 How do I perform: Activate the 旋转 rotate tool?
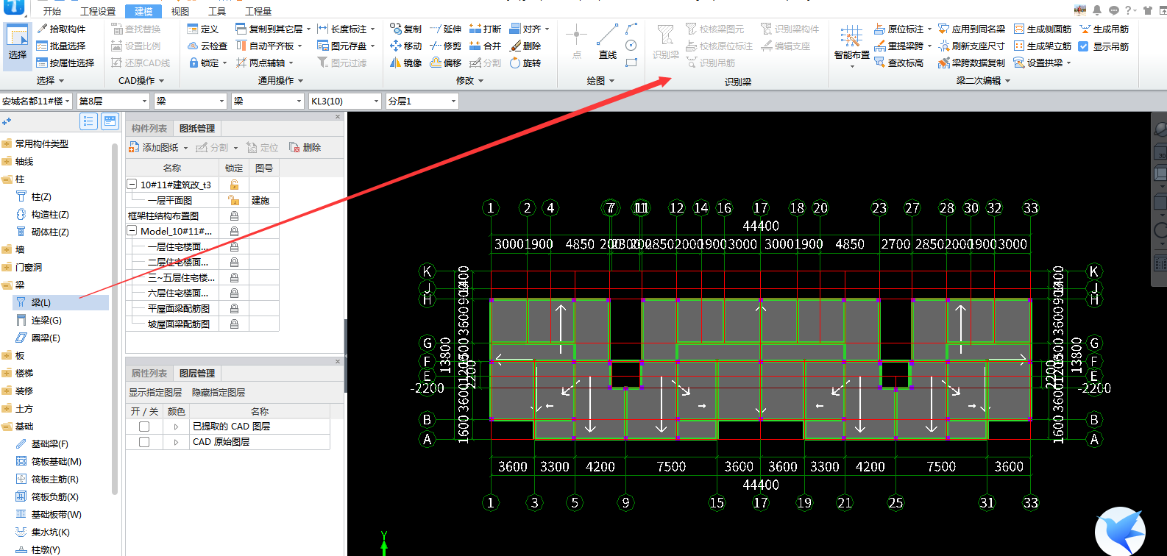[525, 63]
